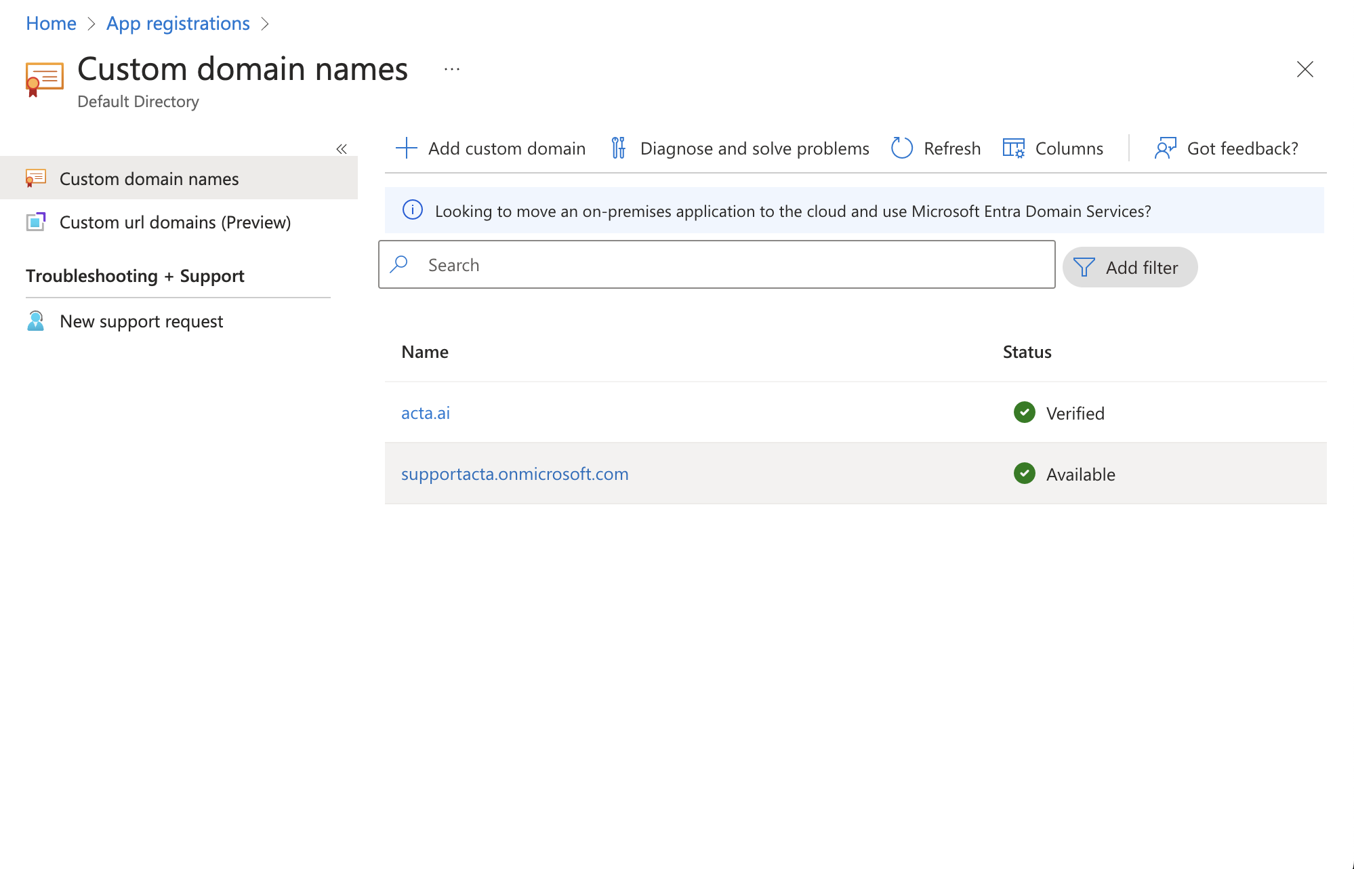Click Diagnose and solve problems label

coord(754,148)
